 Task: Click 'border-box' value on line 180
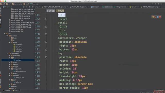(85, 84)
